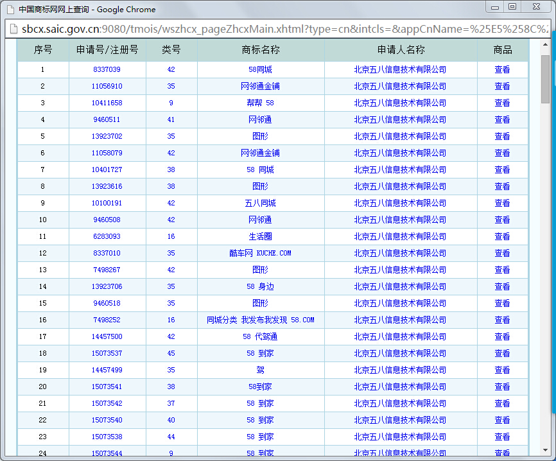This screenshot has height=461, width=556.
Task: Click applicant name in row 9
Action: click(x=401, y=203)
